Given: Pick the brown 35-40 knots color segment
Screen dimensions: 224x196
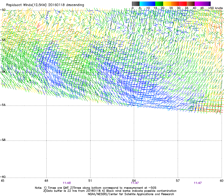Looking at the screenshot, I should 191,4.
